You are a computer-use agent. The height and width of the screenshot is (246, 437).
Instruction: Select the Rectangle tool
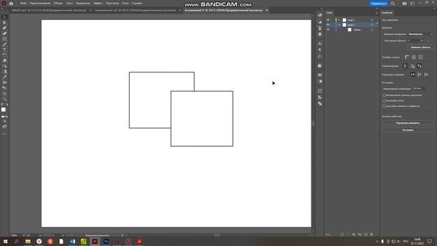point(5,39)
